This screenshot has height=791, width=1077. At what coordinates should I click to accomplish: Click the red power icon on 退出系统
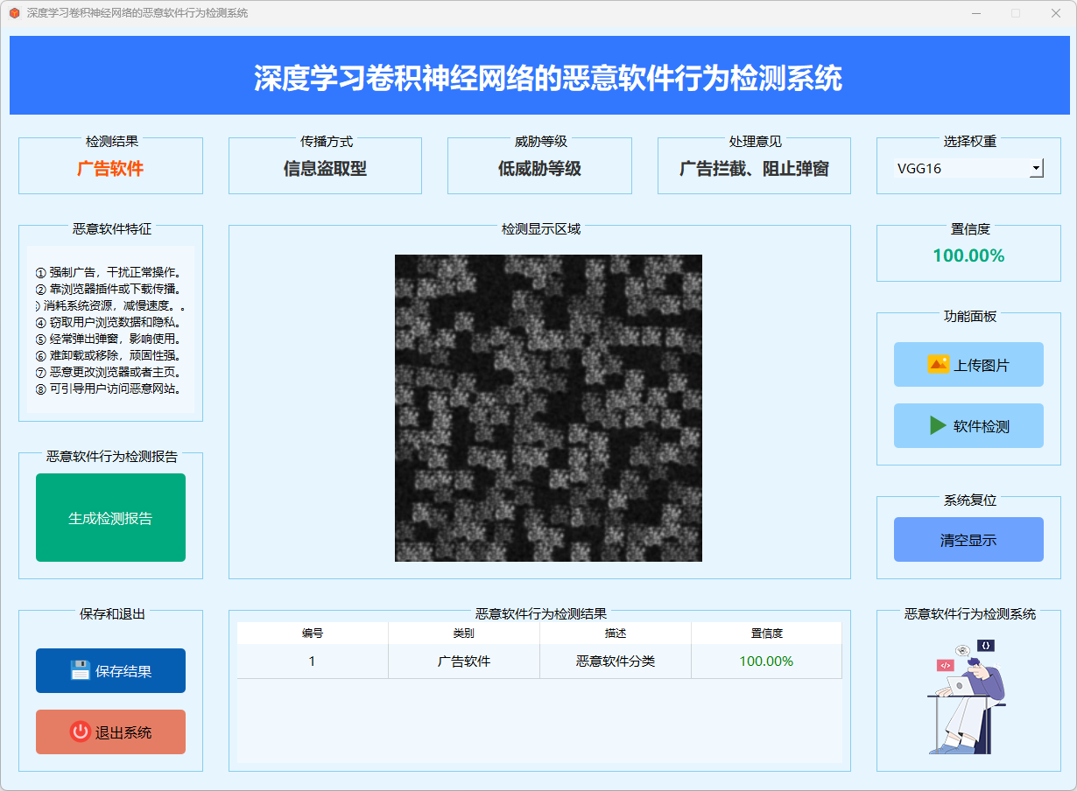(x=81, y=732)
